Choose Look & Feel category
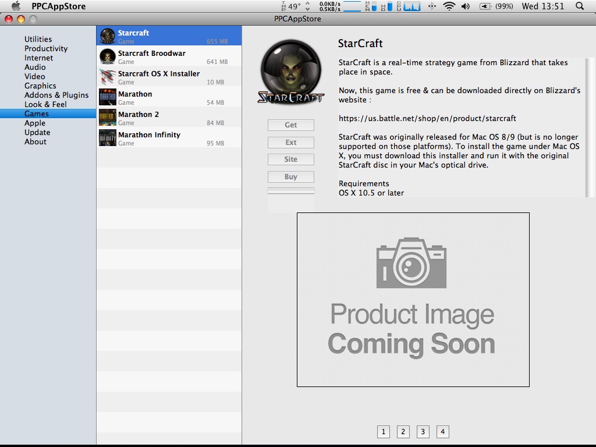Viewport: 596px width, 447px height. pos(45,104)
